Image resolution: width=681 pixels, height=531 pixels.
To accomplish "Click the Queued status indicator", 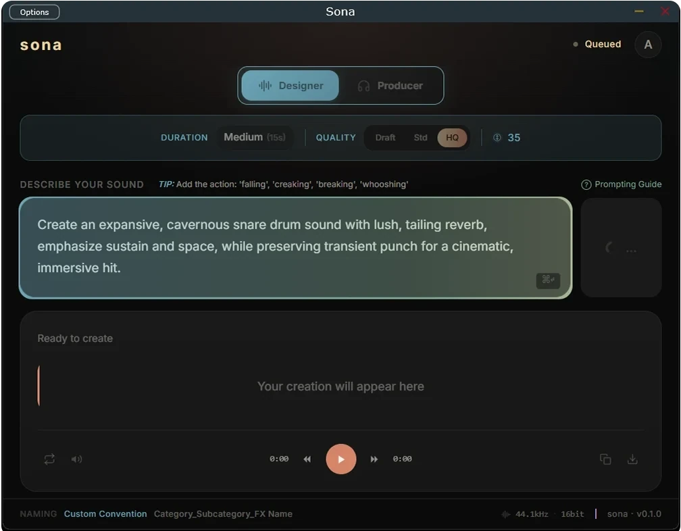I will pos(597,45).
